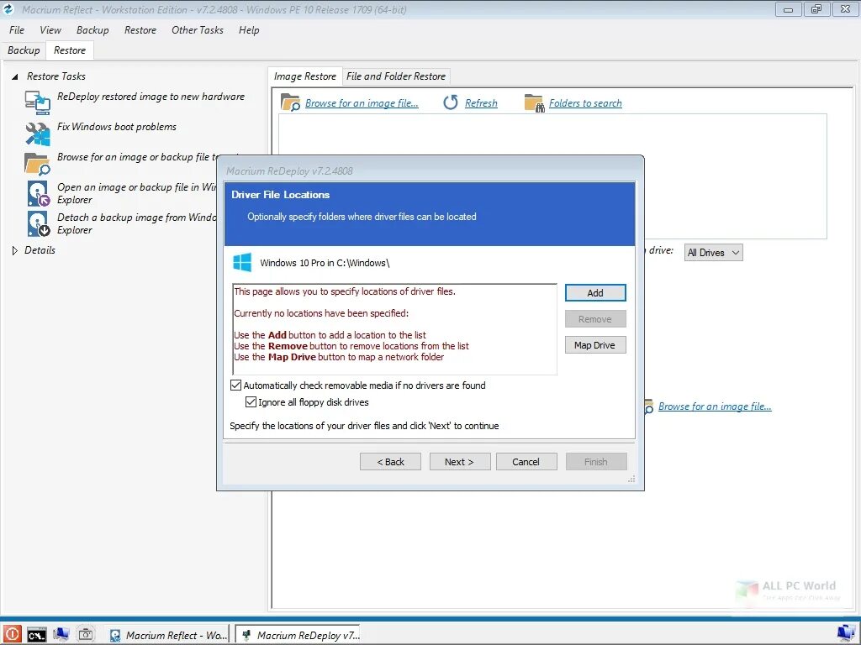Select Fix Windows boot problems task
Screen dimensions: 861x645
coord(117,127)
